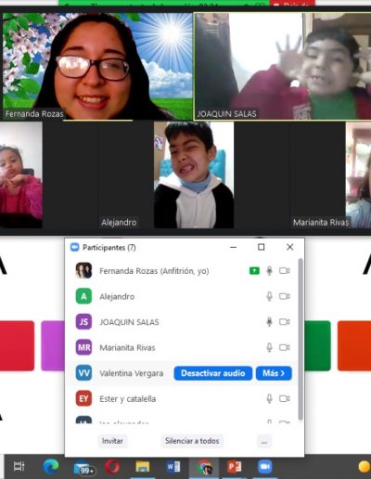Toggle Marianita Rivas microphone icon
Viewport: 371px width, 479px height.
tap(269, 347)
